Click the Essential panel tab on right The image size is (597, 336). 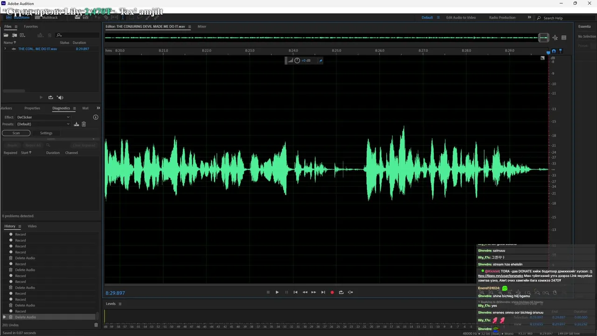[584, 27]
